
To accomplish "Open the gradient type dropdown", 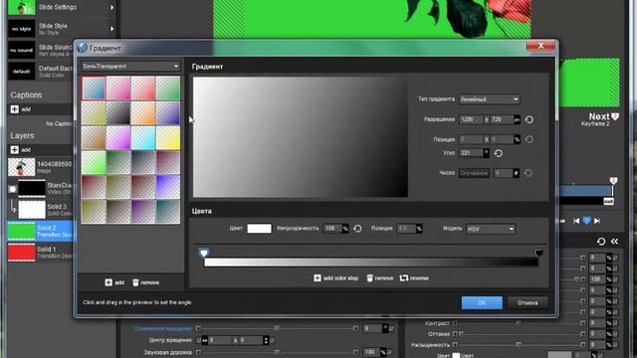I will (489, 99).
